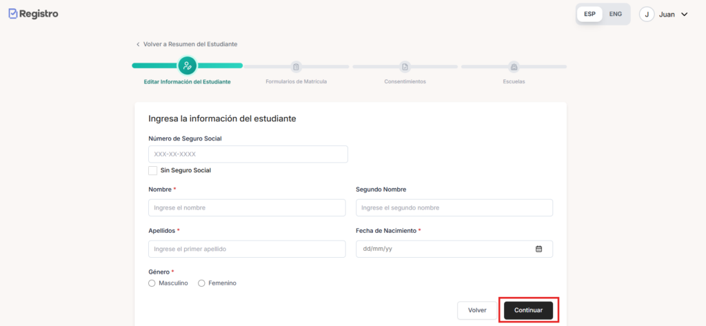706x326 pixels.
Task: Select the Femenino gender option
Action: (202, 283)
